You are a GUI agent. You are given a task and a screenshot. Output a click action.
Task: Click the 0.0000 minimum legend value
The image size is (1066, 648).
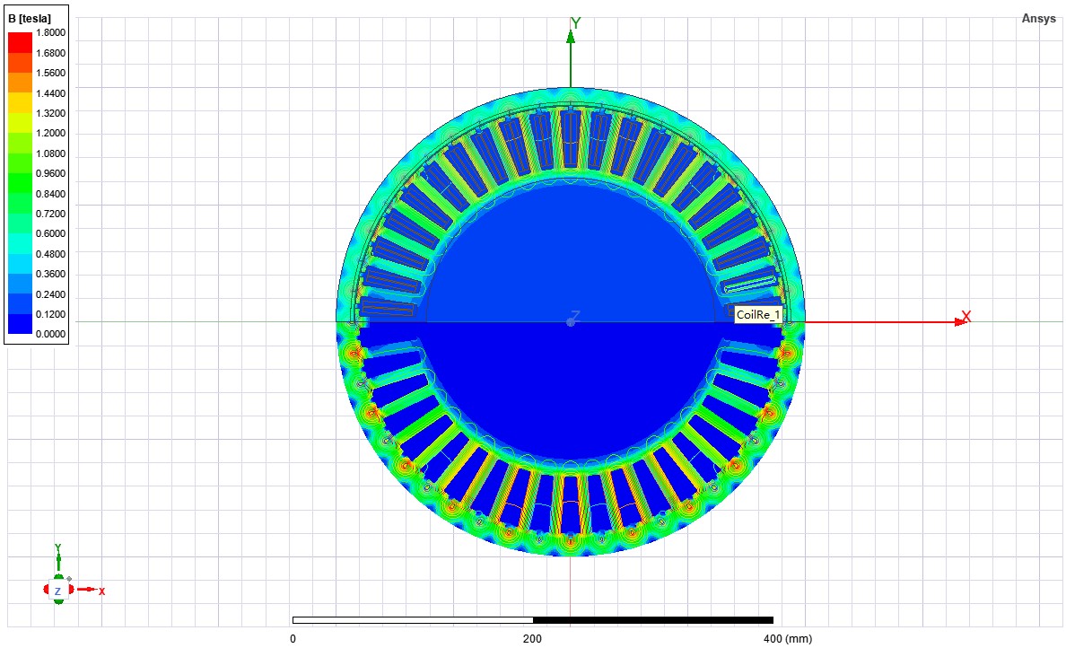click(x=51, y=334)
